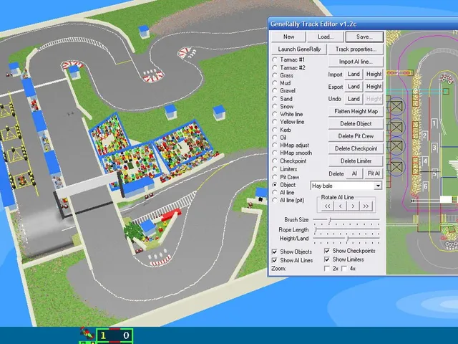Viewport: 458px width, 344px height.
Task: Open Track properties...
Action: tap(356, 49)
